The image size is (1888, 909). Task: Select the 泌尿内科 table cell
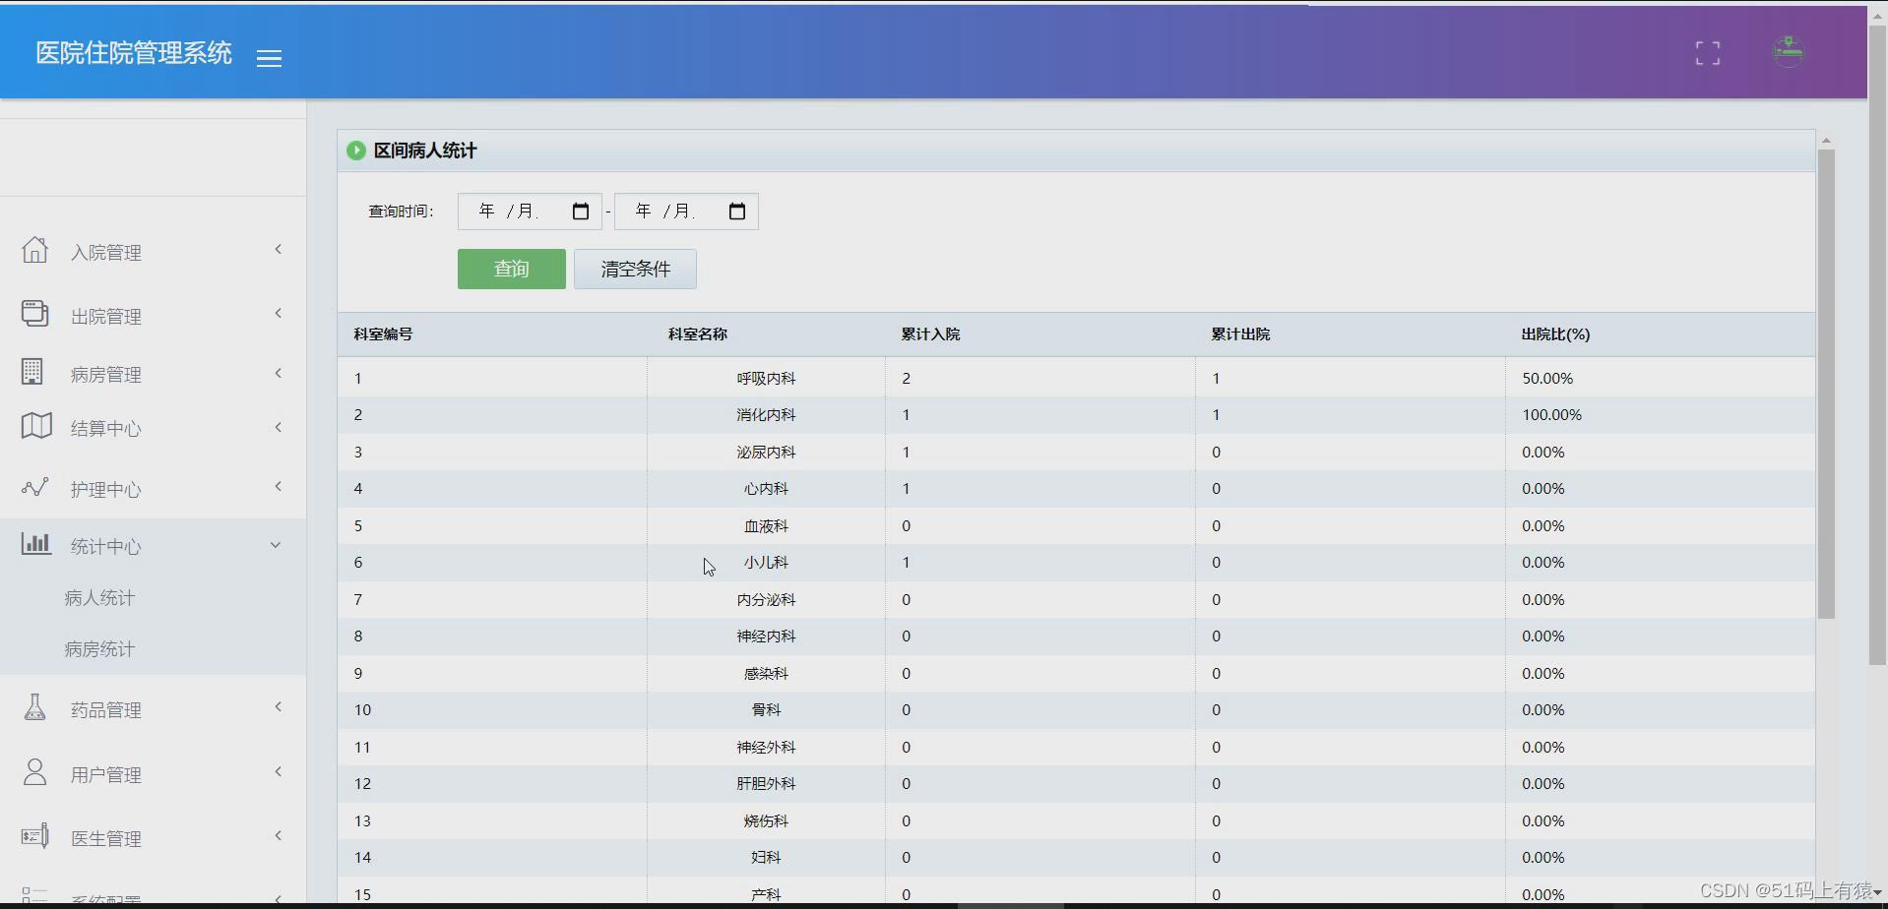click(x=766, y=453)
